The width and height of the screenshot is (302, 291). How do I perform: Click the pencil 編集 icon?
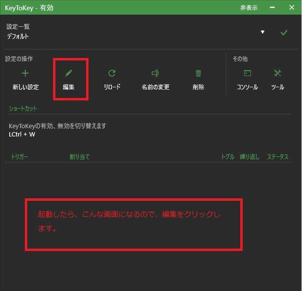[x=69, y=73]
